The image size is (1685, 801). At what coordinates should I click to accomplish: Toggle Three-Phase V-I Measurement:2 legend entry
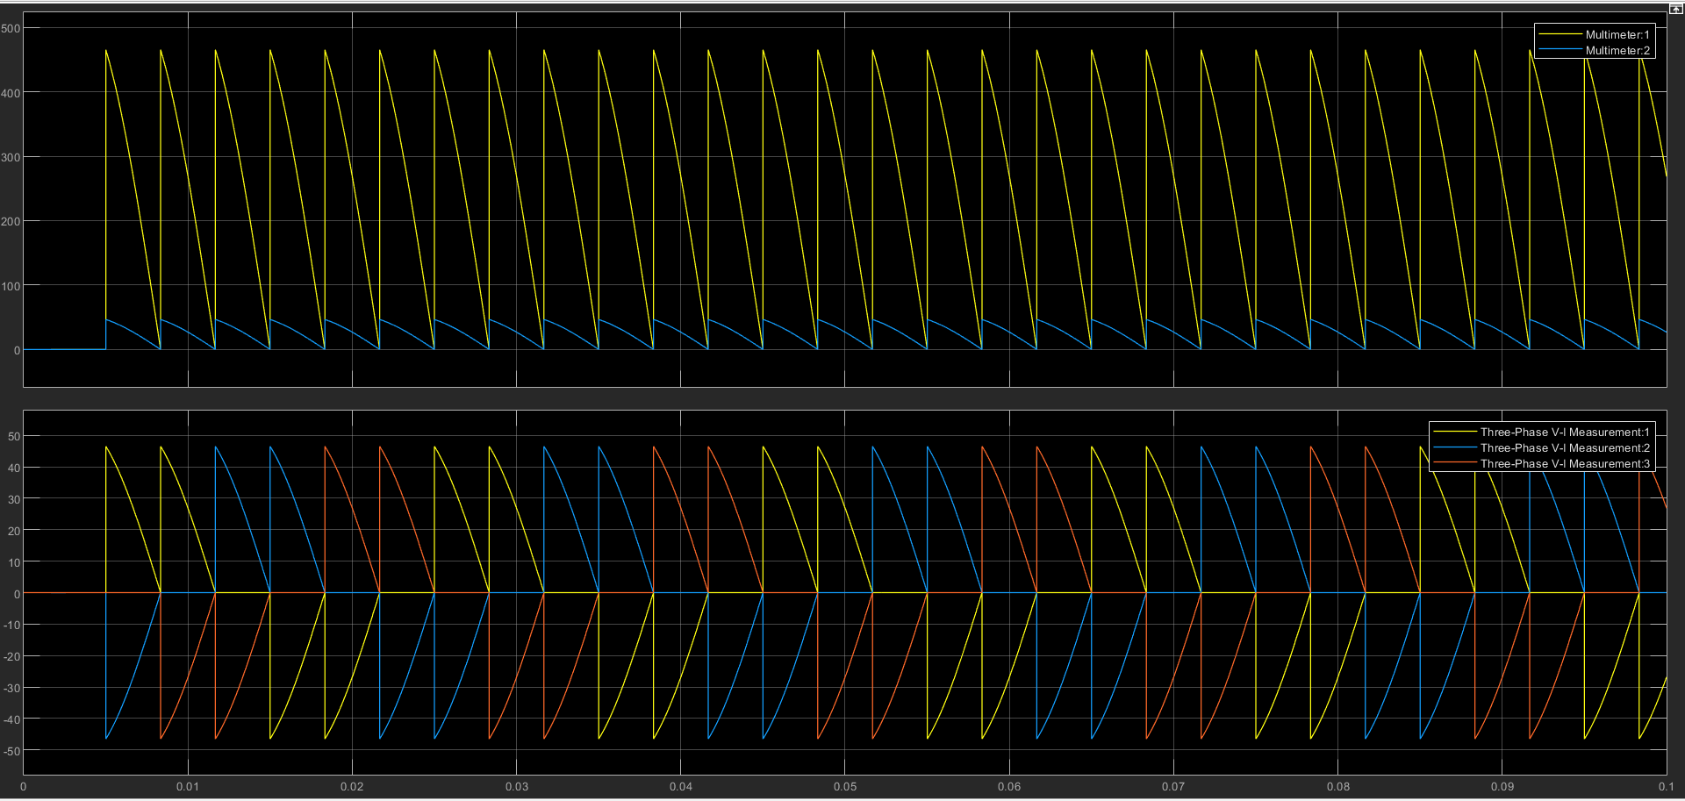tap(1542, 447)
